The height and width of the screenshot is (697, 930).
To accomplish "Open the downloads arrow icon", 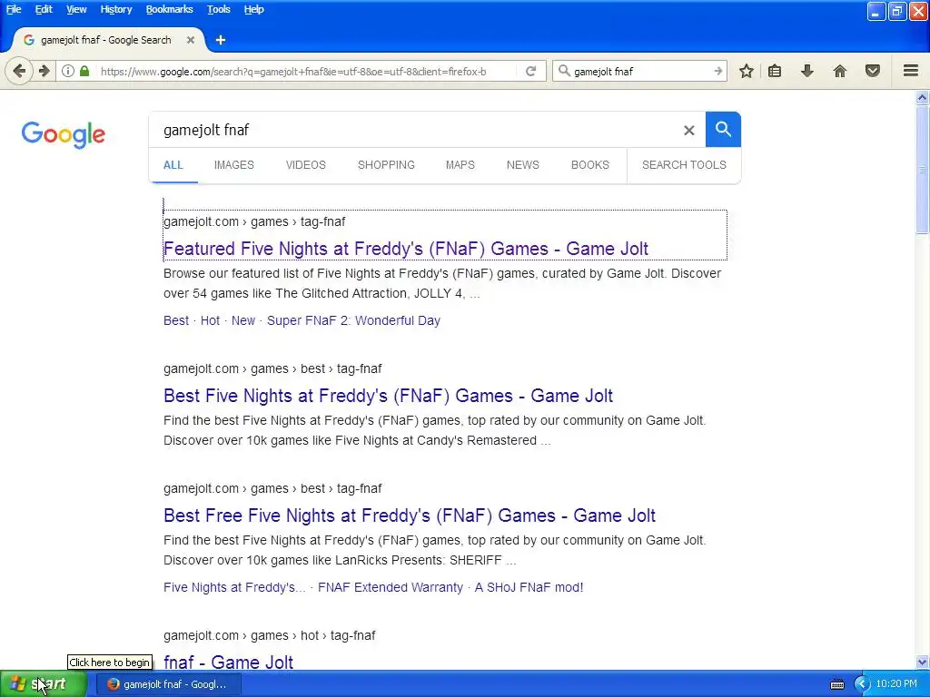I will pyautogui.click(x=806, y=71).
